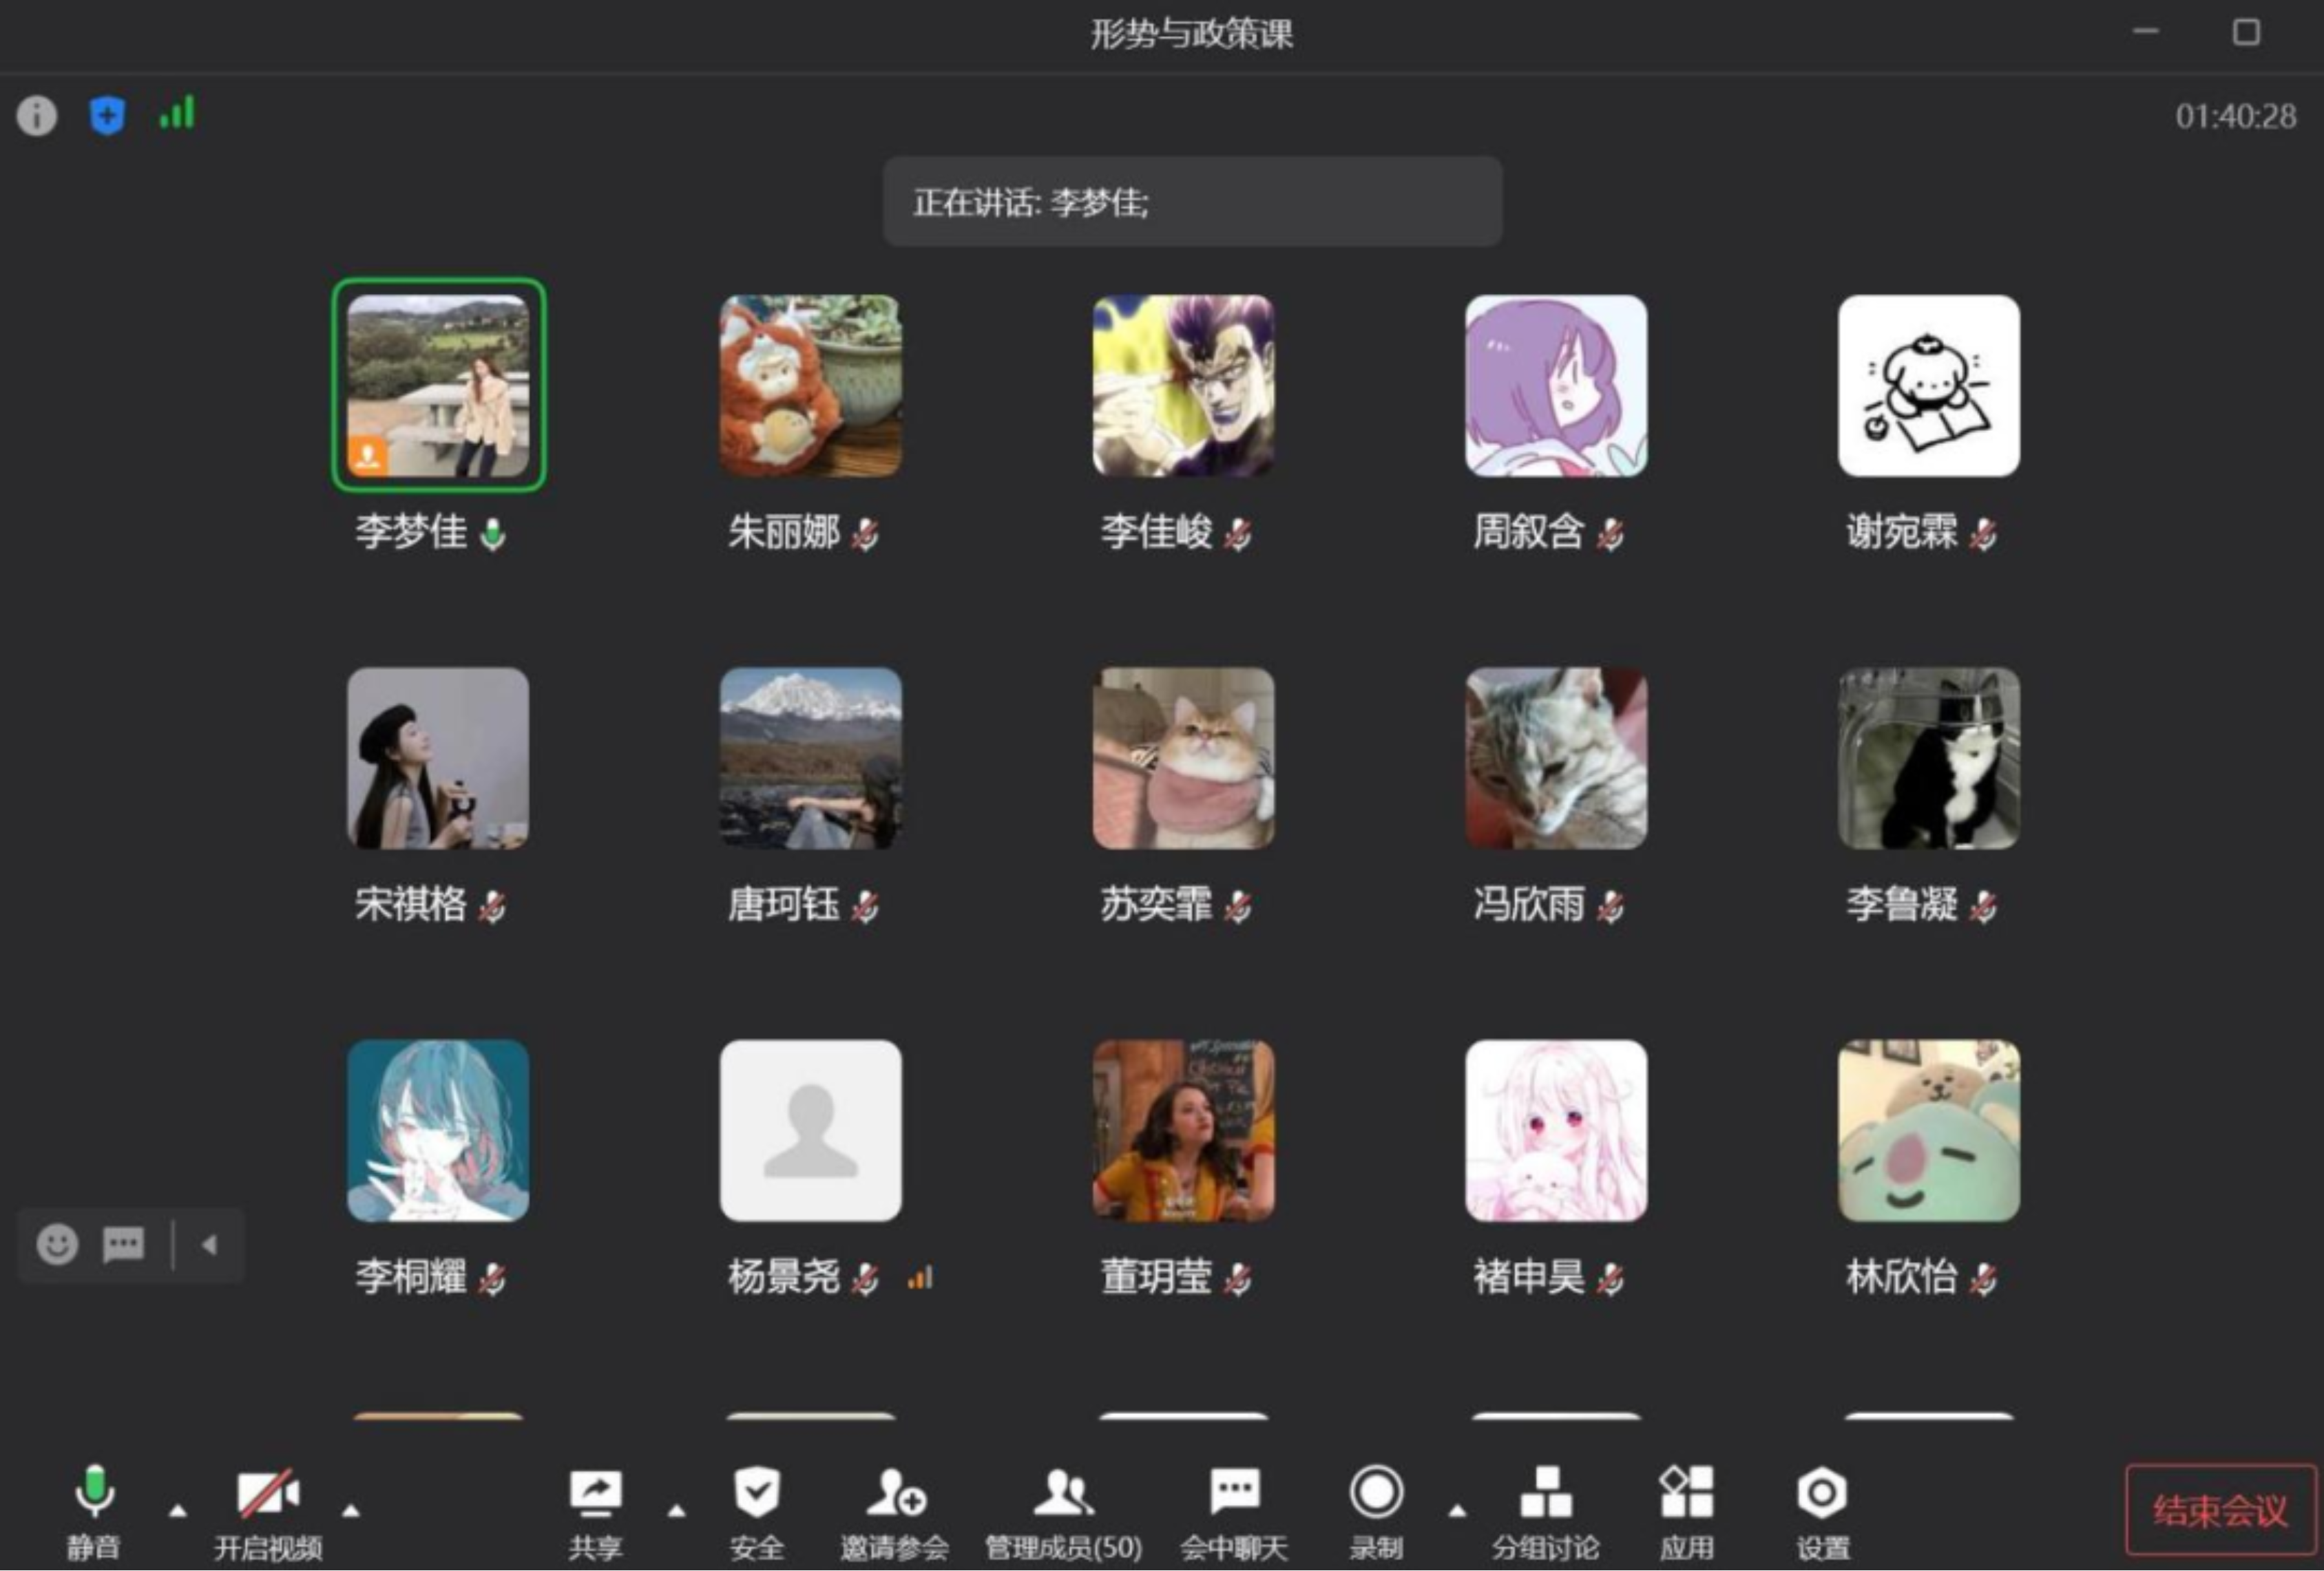2324x1571 pixels.
Task: Expand the video options arrow beside 开启视频
Action: 351,1511
